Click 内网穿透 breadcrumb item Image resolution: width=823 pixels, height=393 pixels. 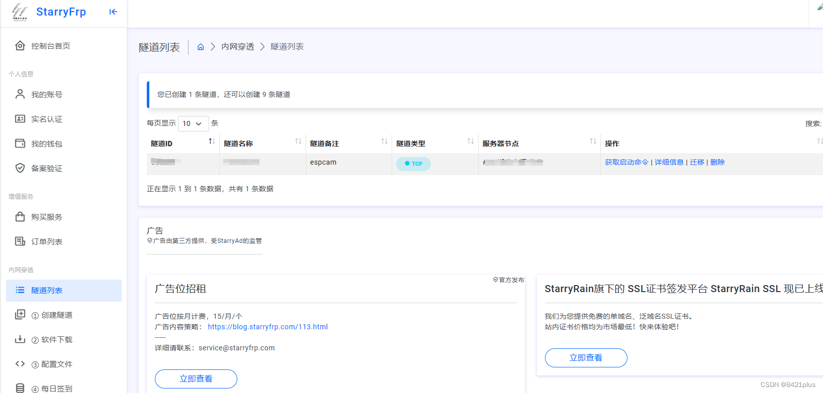[x=238, y=47]
